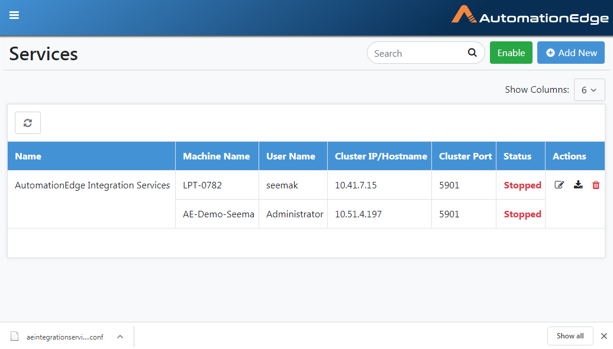This screenshot has height=349, width=613.
Task: Click the User Name column header
Action: click(293, 156)
